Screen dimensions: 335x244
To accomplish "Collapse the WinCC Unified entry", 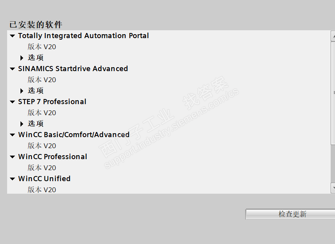I will tap(12, 179).
